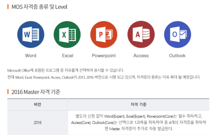
Task: Click the 'Powerpoint' label under icon
Action: coord(104,55)
